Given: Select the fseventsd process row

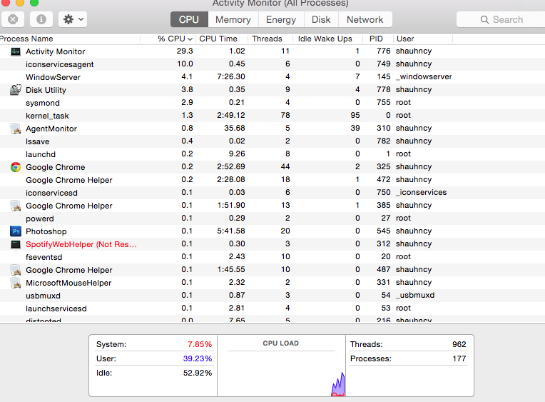Looking at the screenshot, I should [x=272, y=257].
